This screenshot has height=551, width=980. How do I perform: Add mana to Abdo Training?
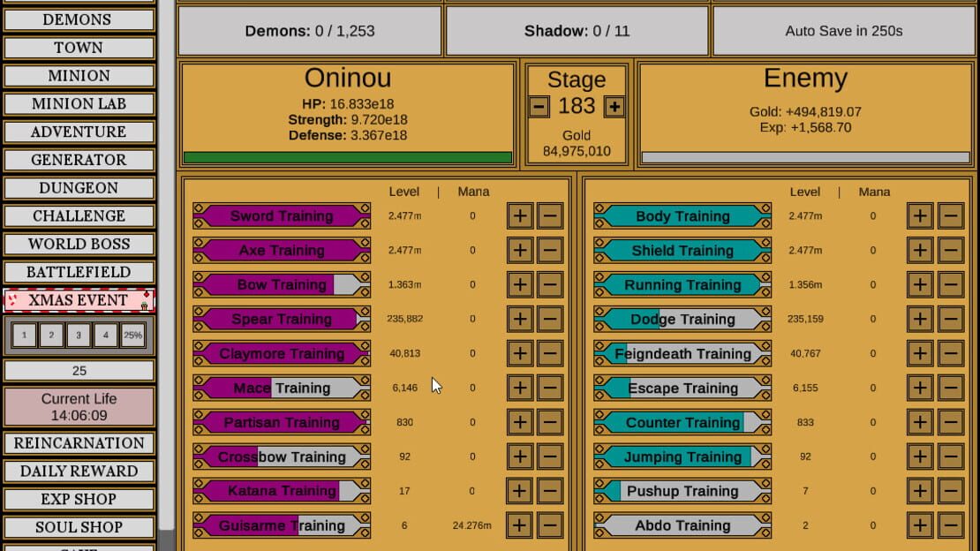(x=920, y=525)
